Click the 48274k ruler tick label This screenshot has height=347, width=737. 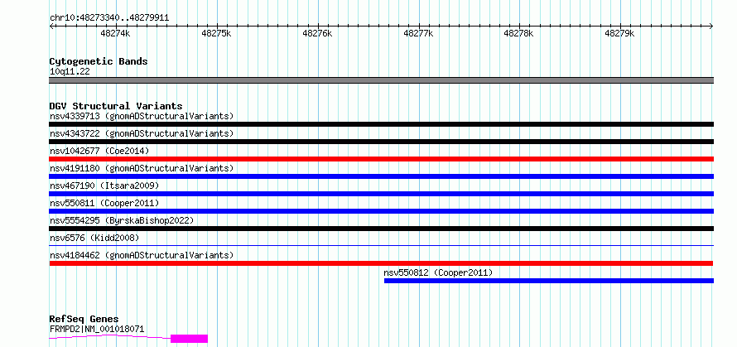(x=115, y=34)
